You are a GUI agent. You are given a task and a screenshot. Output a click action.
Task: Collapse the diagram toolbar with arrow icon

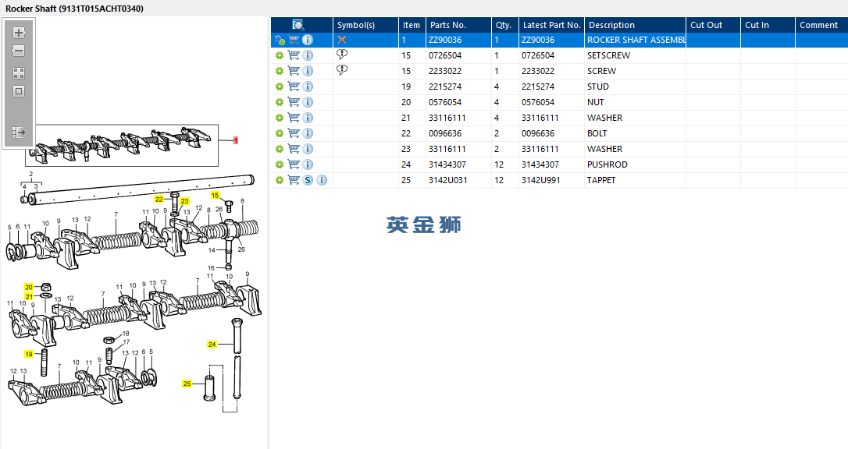coord(19,133)
